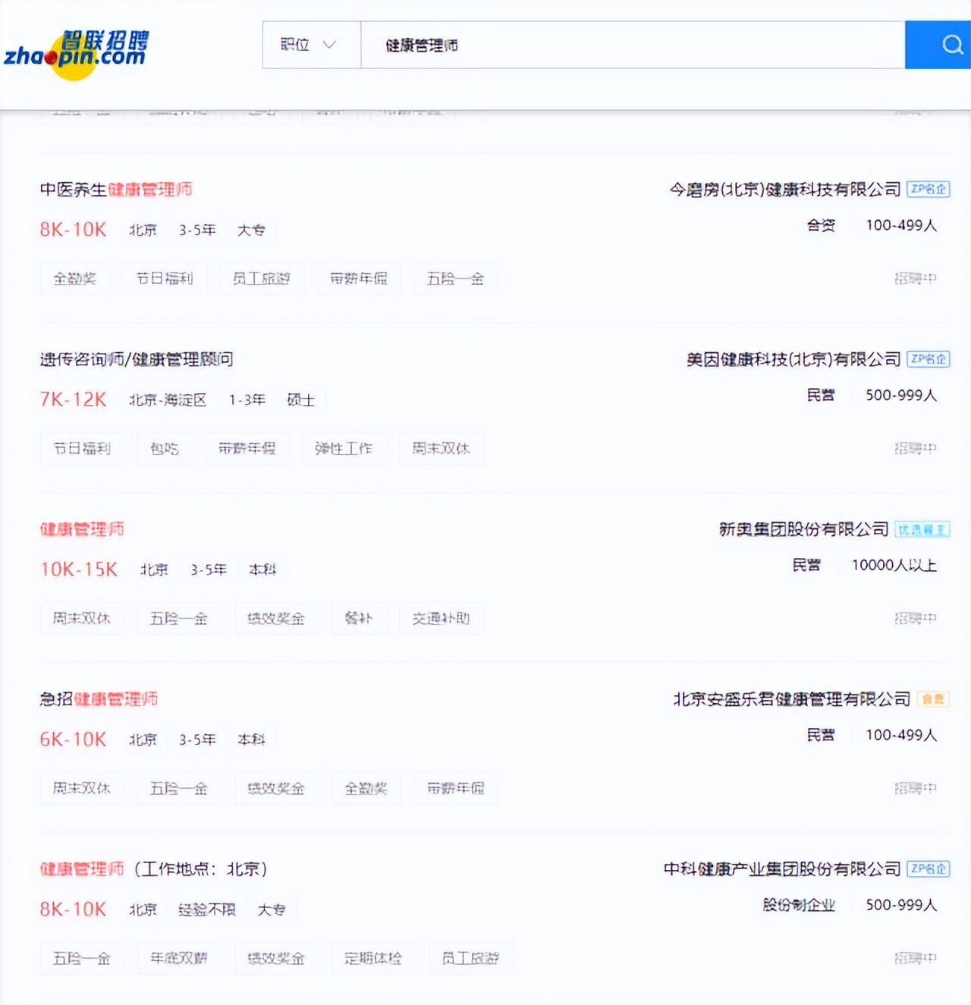
Task: Click red badge beside 北京安盛乐君健康管理有限公司
Action: click(935, 698)
